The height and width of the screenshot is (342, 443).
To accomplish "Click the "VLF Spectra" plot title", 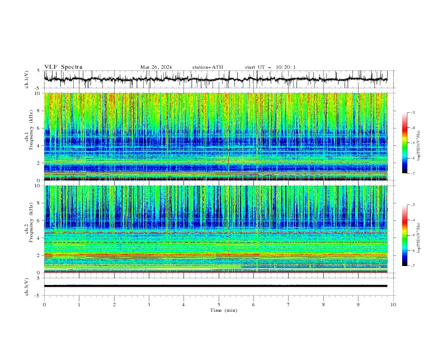I will point(63,67).
